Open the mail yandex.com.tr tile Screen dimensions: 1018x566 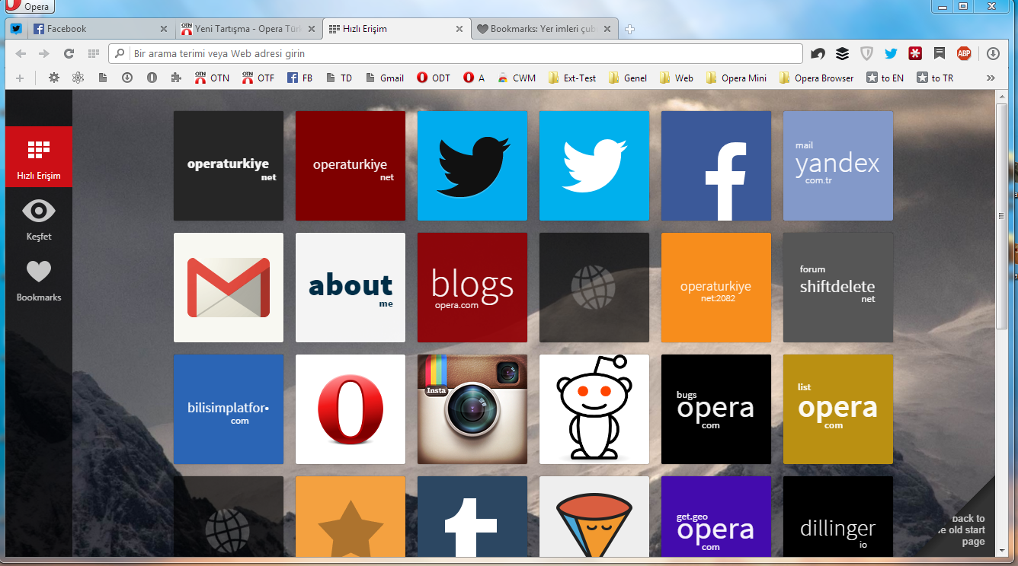click(838, 166)
